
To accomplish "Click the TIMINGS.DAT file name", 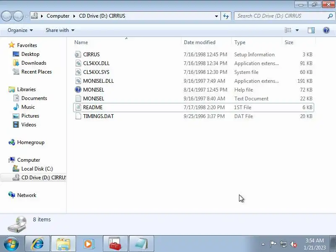I will click(x=98, y=116).
